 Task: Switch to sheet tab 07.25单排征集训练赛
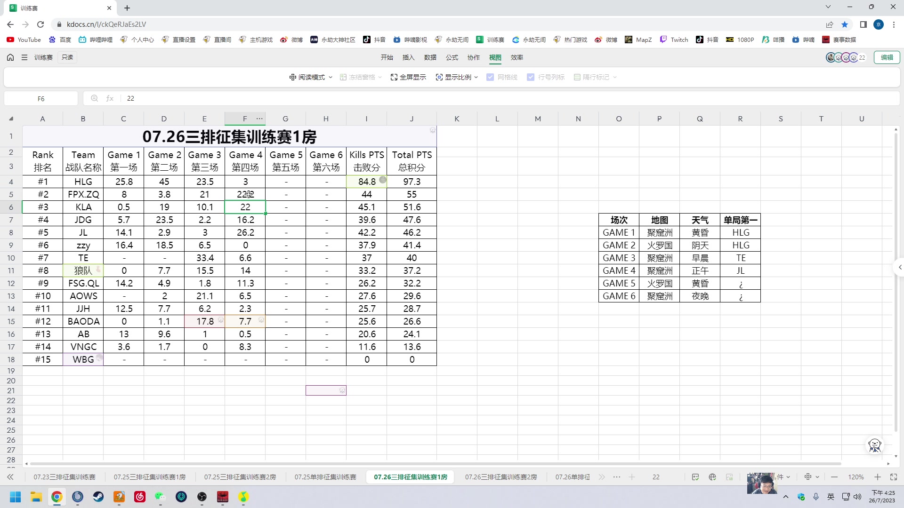(325, 477)
